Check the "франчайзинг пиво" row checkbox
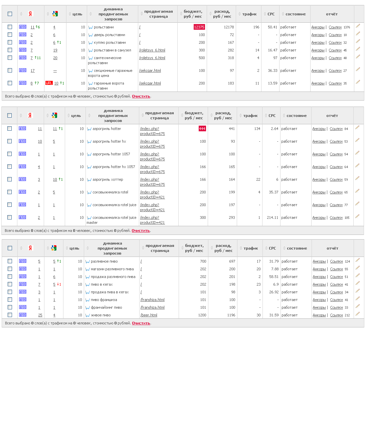 [10, 307]
